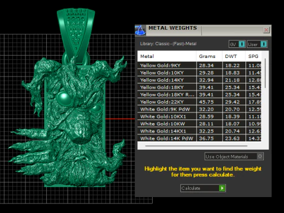Viewport: 284px width, 213px height.
Task: Select Yellow Gold:18KY R... row
Action: tap(199, 95)
